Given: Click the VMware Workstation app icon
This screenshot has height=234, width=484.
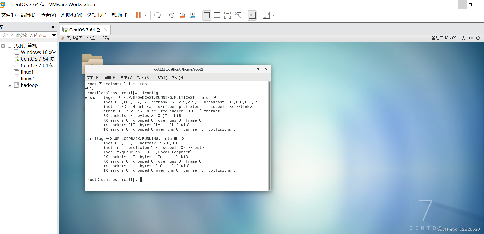Looking at the screenshot, I should [3, 4].
